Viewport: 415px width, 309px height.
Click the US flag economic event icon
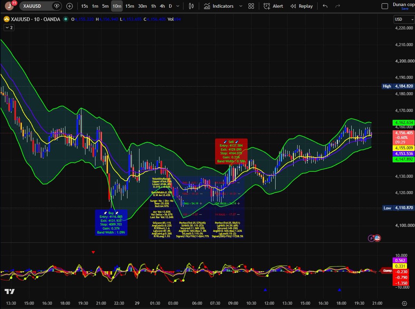(377, 238)
